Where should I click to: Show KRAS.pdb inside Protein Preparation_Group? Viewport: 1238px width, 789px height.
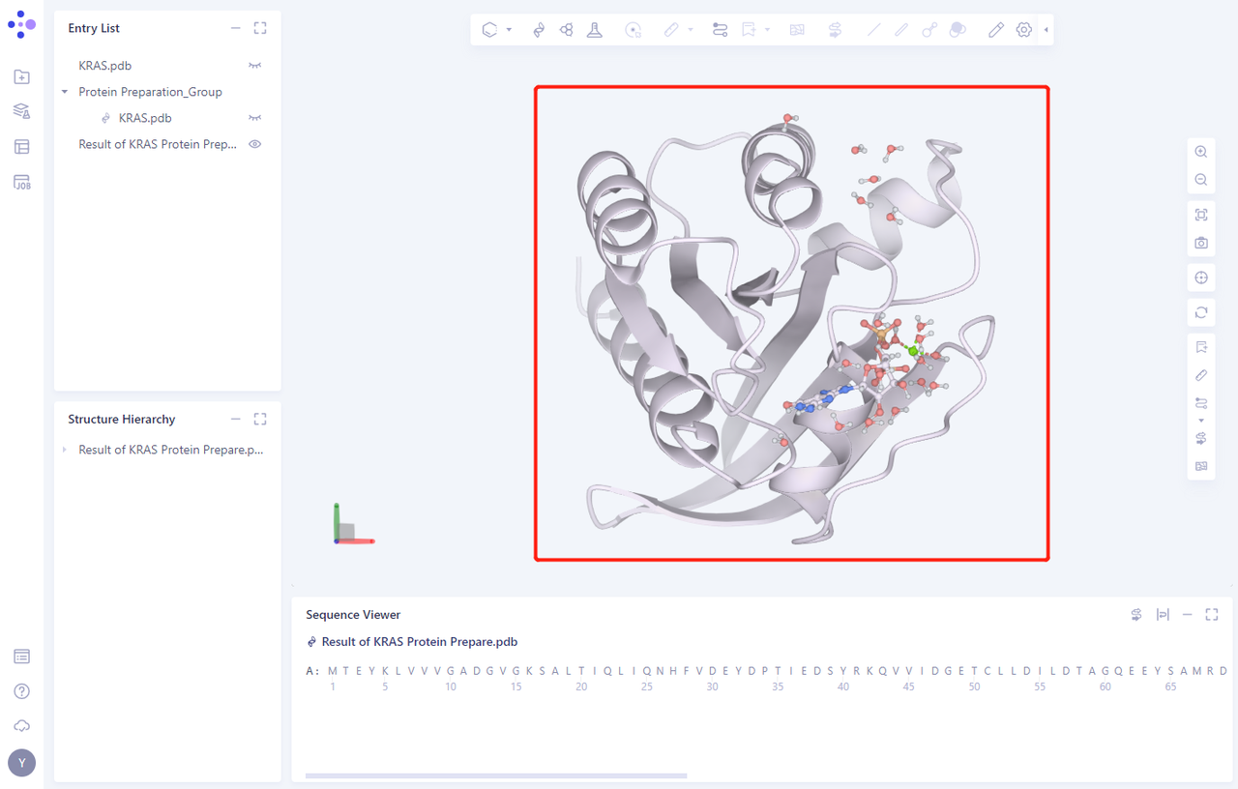(x=255, y=118)
